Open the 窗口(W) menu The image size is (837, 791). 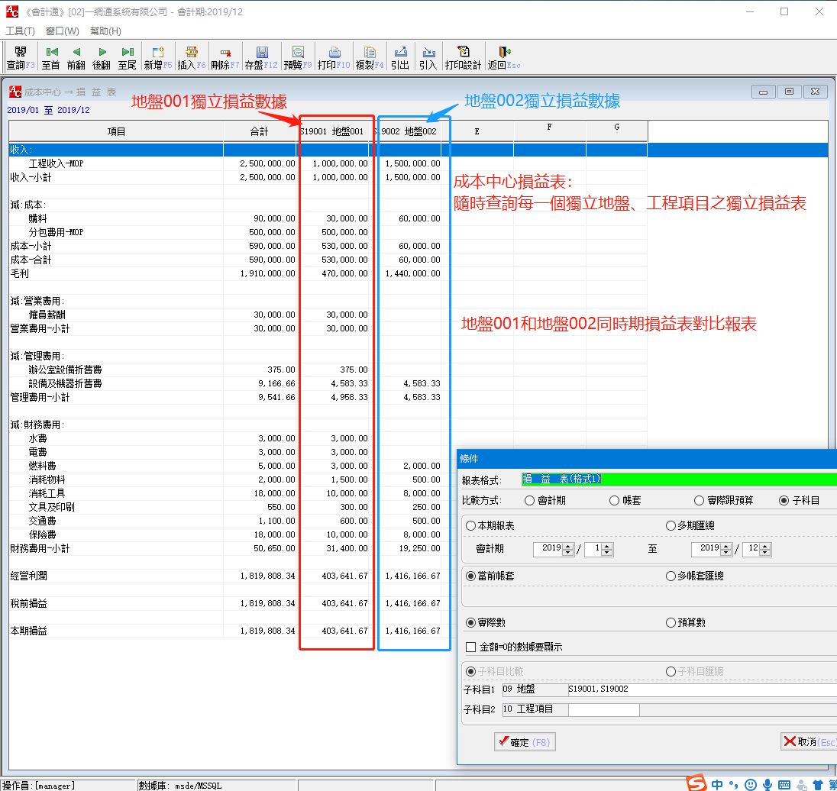pos(62,31)
